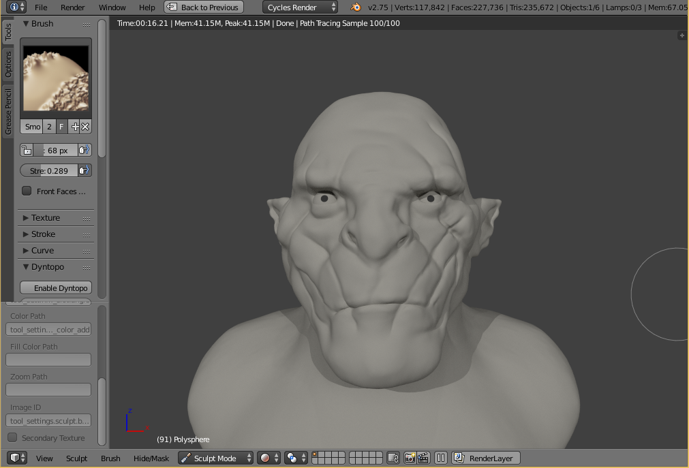Expand the Stroke panel
689x468 pixels.
pyautogui.click(x=43, y=234)
